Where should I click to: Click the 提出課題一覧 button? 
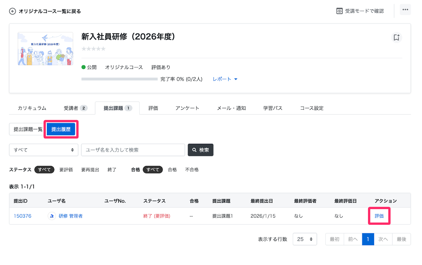(28, 129)
